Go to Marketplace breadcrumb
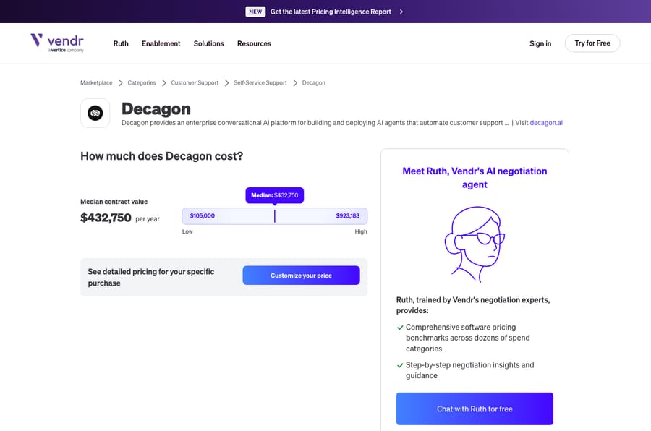 (x=96, y=82)
